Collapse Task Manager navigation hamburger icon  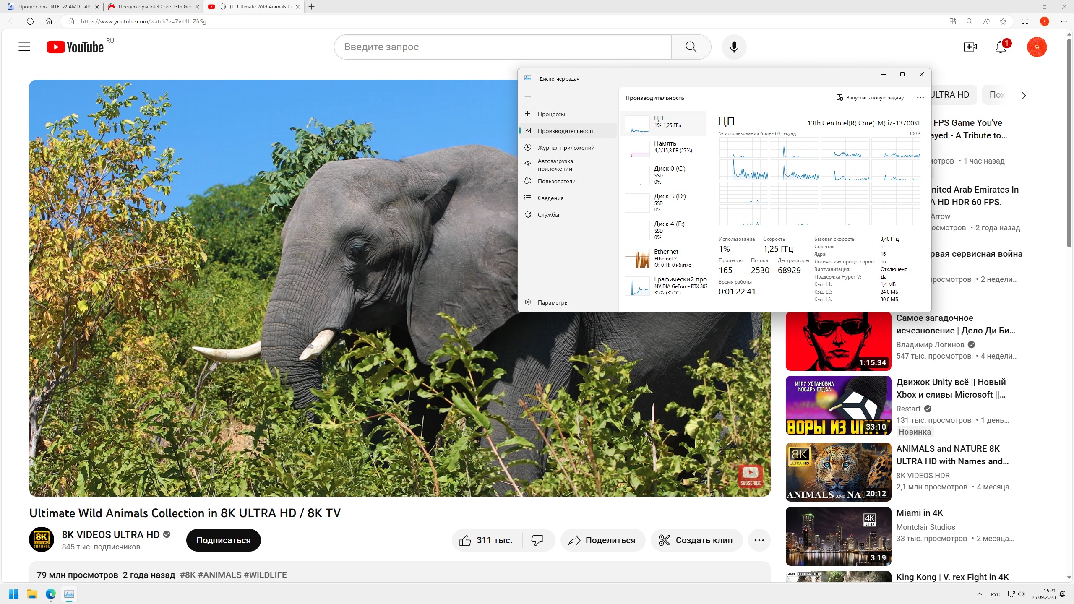click(528, 97)
